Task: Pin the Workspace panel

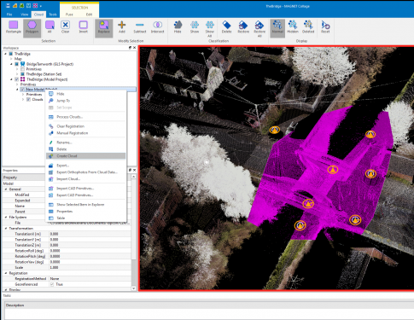Action: 130,48
